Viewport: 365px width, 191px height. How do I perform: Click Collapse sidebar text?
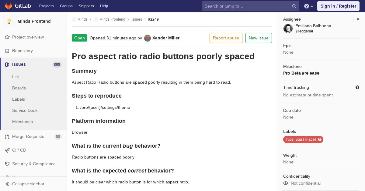click(28, 184)
